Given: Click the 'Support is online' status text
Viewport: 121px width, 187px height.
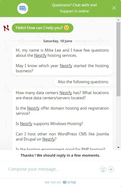Looking at the screenshot, I should pyautogui.click(x=74, y=11).
